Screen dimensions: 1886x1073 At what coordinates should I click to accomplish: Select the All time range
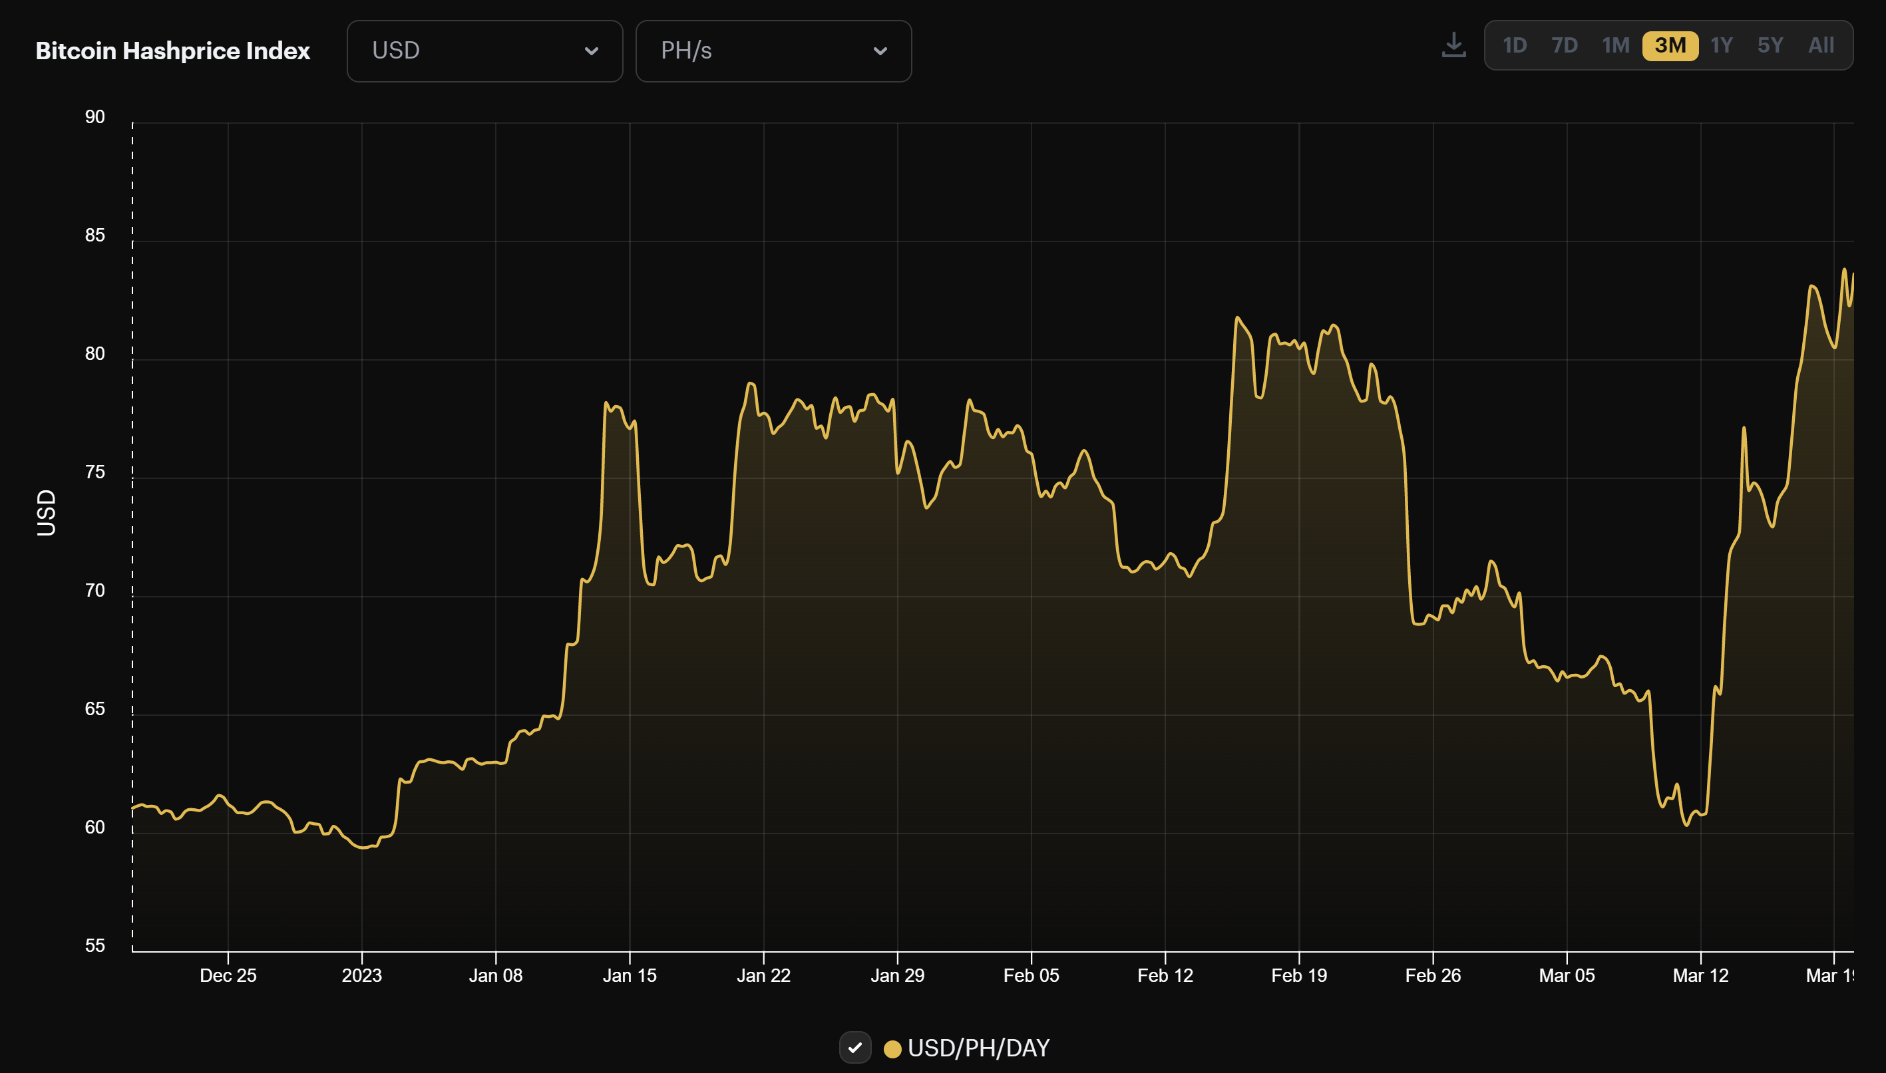click(x=1821, y=46)
